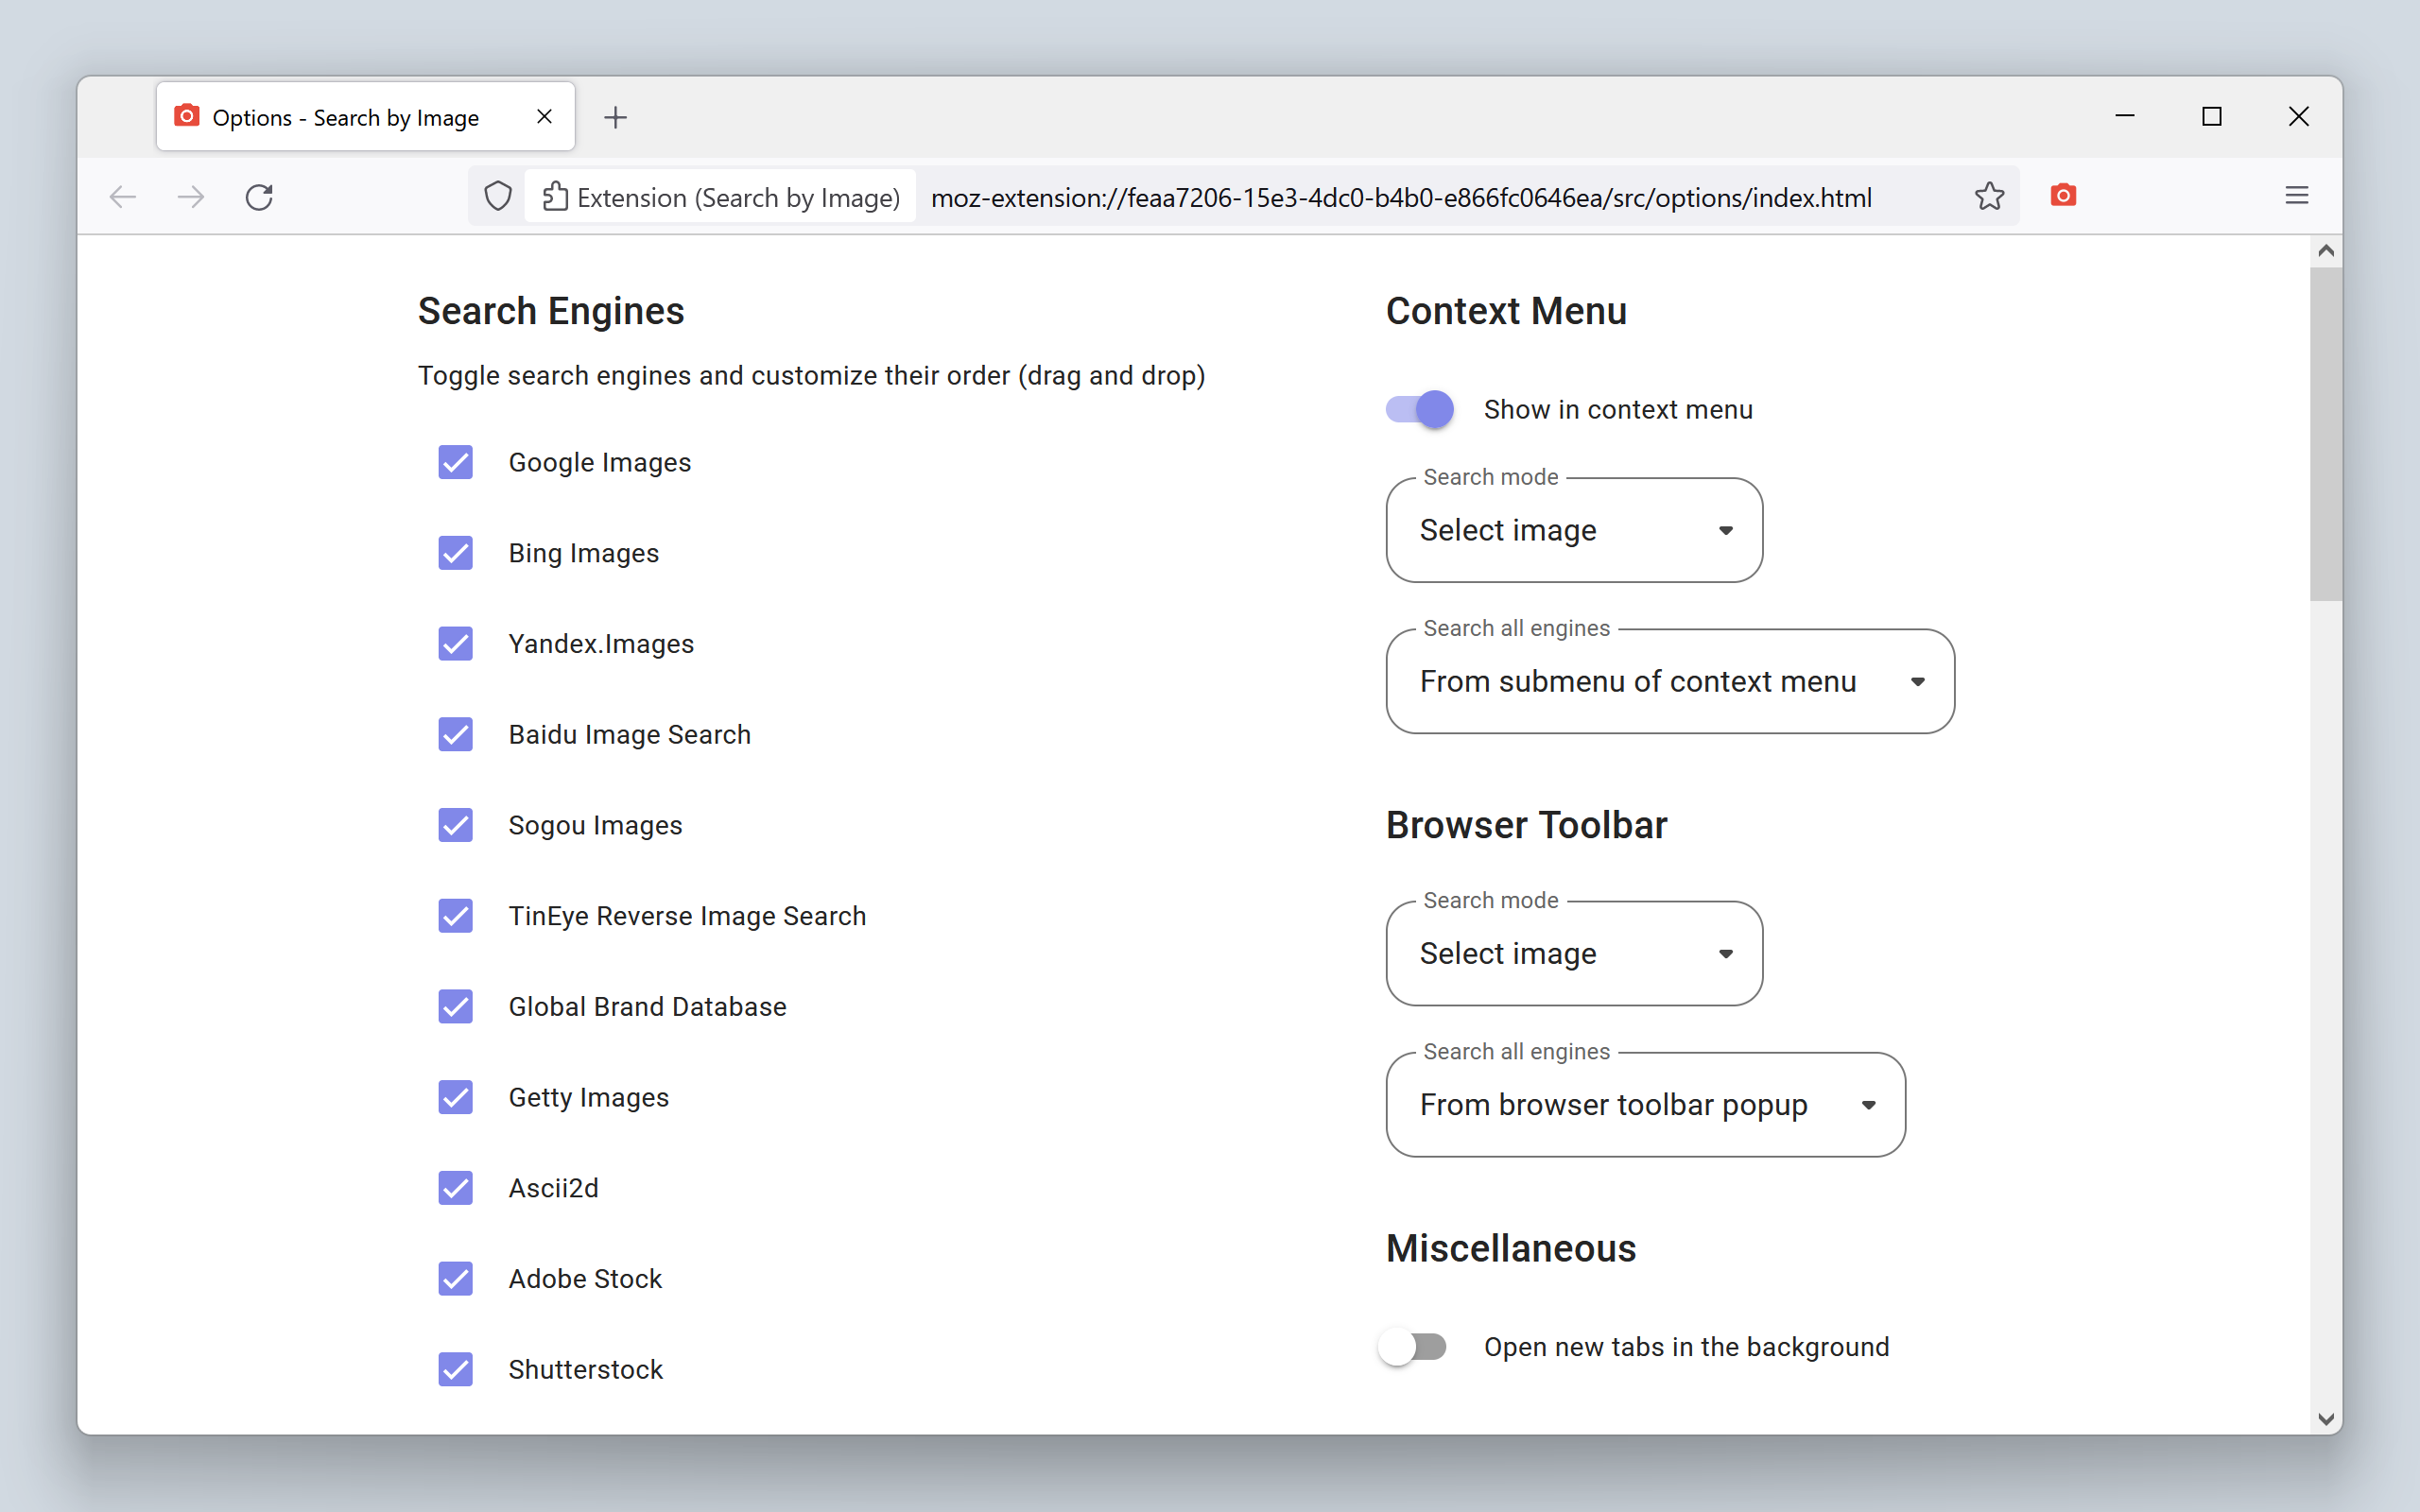Click the tracking protection shield icon
The width and height of the screenshot is (2420, 1512).
tap(498, 196)
